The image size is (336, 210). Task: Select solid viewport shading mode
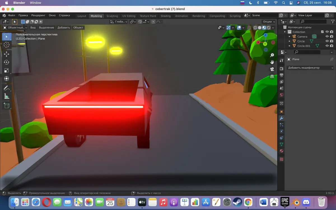coord(260,28)
